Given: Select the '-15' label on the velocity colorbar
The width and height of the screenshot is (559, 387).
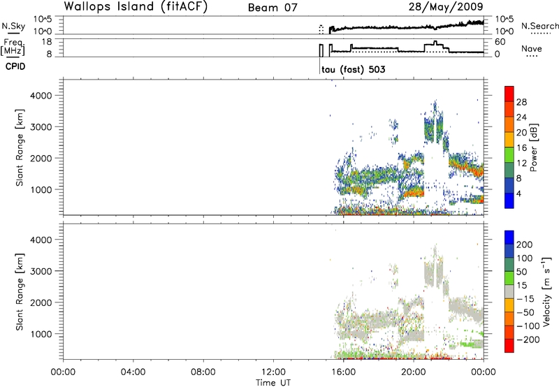Looking at the screenshot, I should coord(525,299).
